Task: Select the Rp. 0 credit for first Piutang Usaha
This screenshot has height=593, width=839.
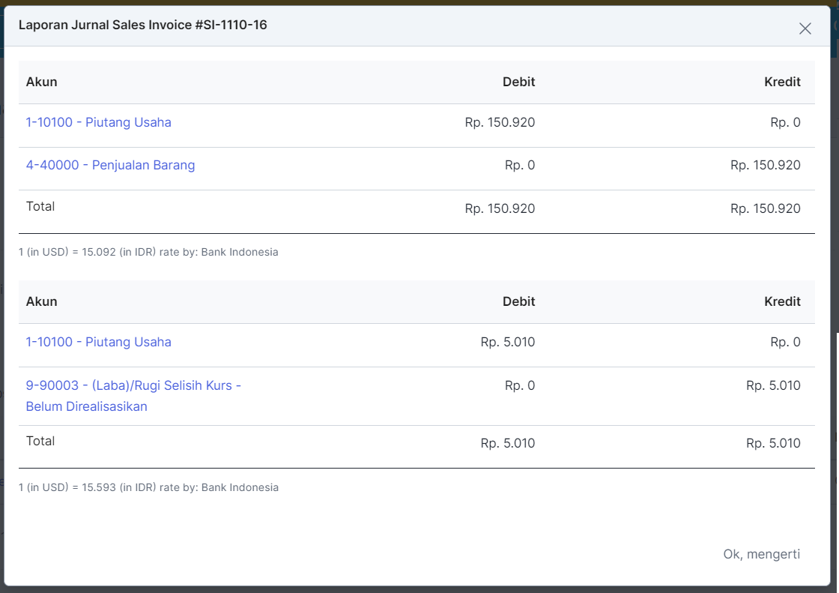Action: point(785,122)
